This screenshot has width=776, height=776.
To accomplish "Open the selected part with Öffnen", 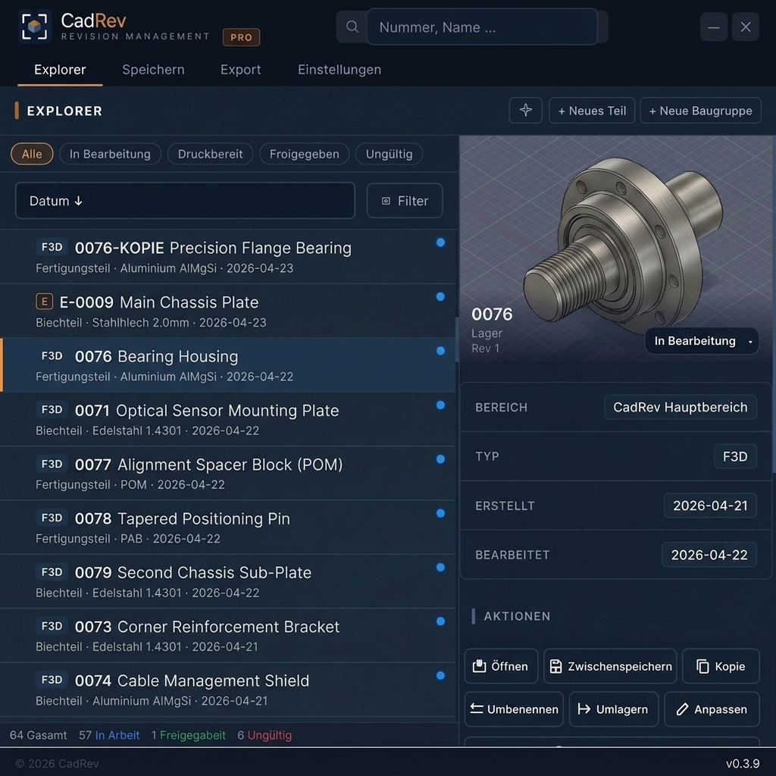I will (501, 666).
